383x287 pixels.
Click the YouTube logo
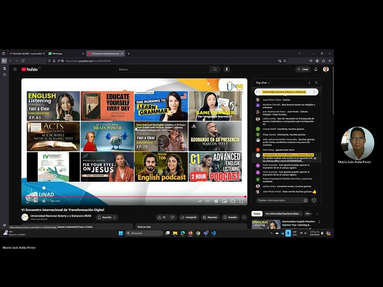coord(29,69)
